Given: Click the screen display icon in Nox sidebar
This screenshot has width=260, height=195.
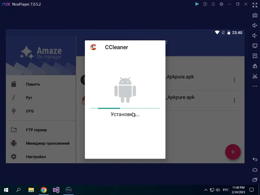Looking at the screenshot, I should click(255, 46).
